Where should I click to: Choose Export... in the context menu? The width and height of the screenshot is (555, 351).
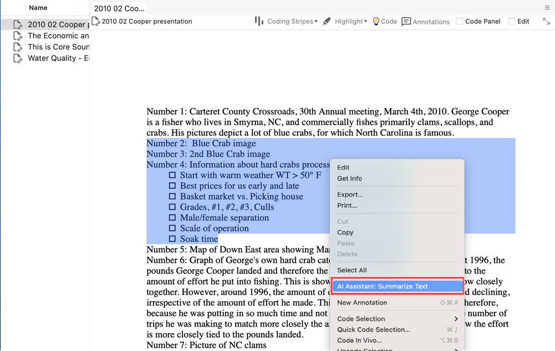pyautogui.click(x=350, y=195)
